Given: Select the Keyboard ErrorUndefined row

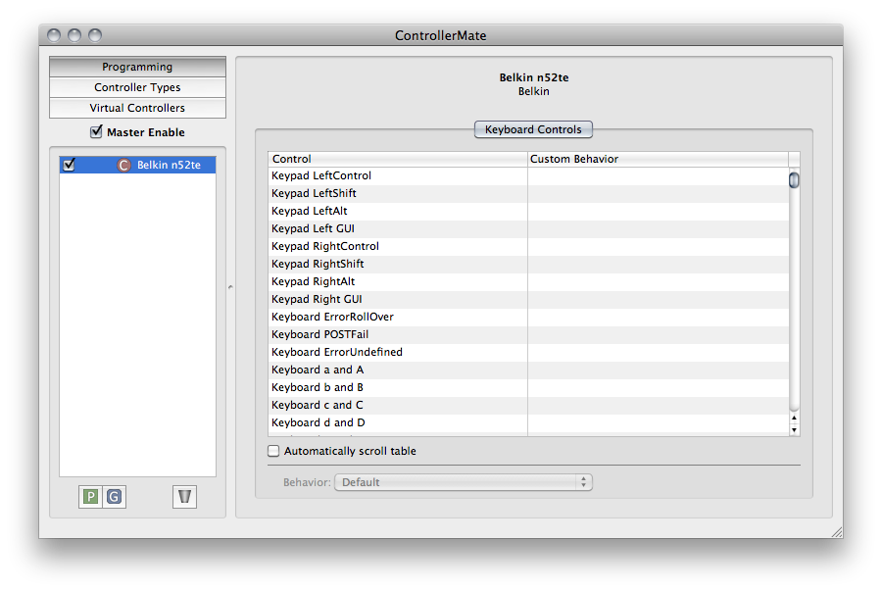Looking at the screenshot, I should click(529, 352).
